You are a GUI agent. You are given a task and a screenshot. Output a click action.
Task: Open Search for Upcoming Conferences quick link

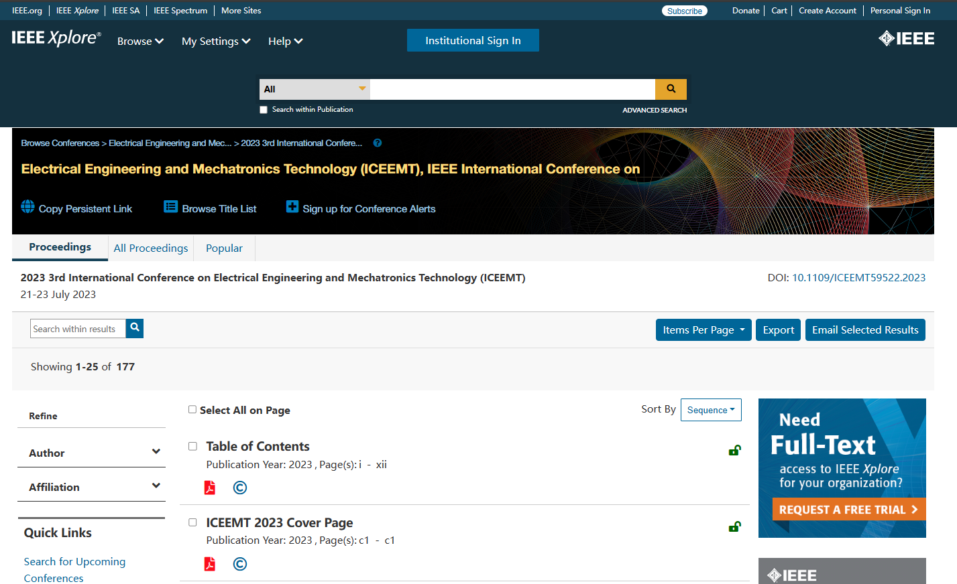[x=74, y=570]
